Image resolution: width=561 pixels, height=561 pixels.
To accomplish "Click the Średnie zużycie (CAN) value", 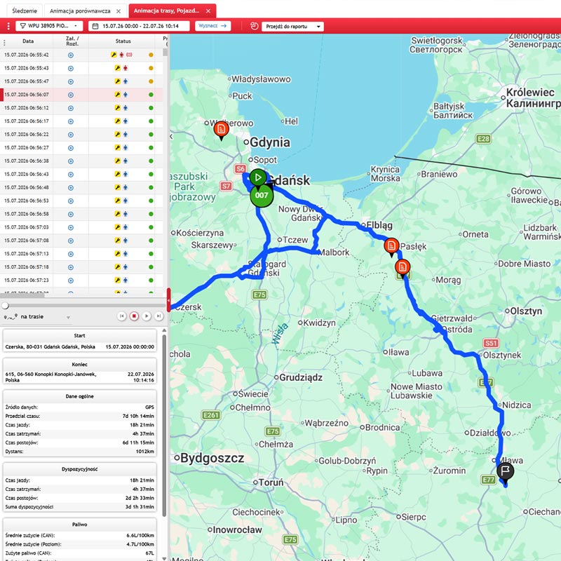I will (140, 536).
